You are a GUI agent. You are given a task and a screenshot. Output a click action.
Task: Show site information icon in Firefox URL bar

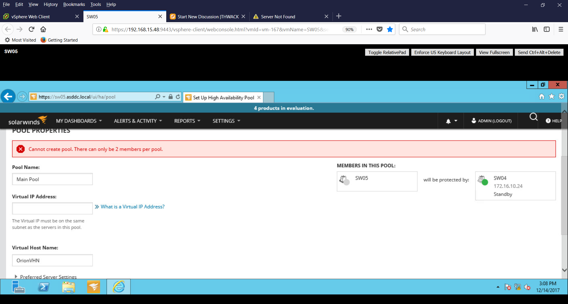coord(99,29)
